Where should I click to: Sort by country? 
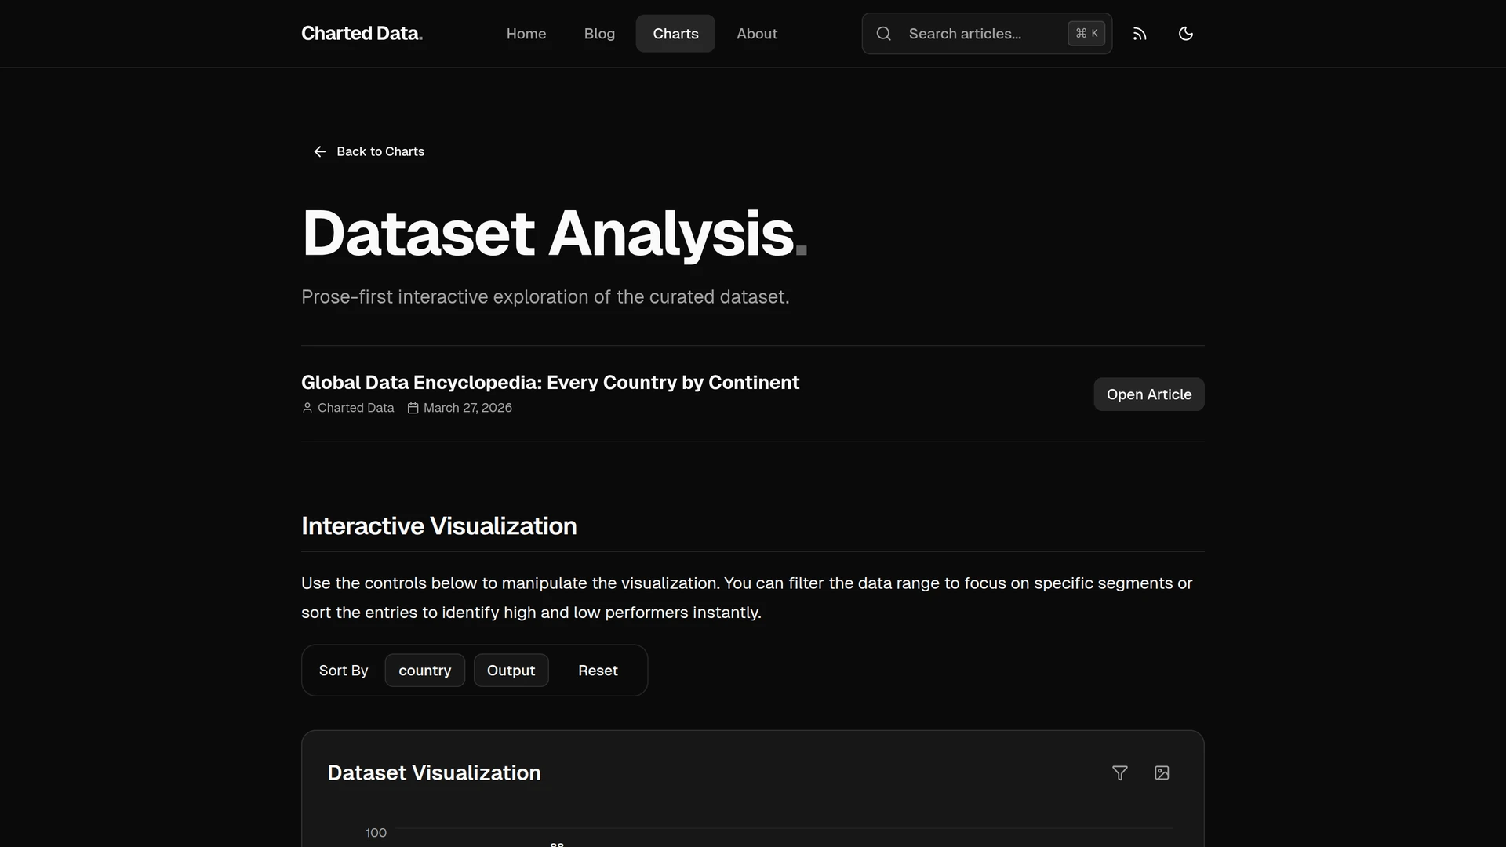[424, 671]
